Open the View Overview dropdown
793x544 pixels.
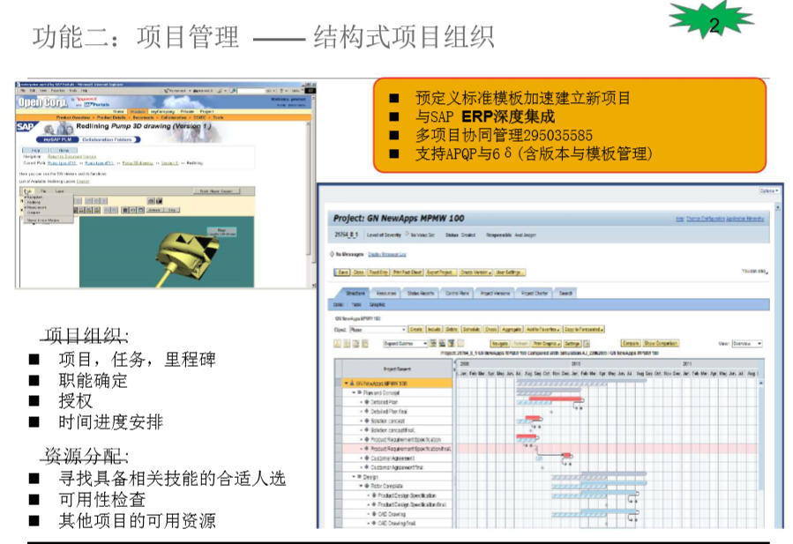pos(747,344)
